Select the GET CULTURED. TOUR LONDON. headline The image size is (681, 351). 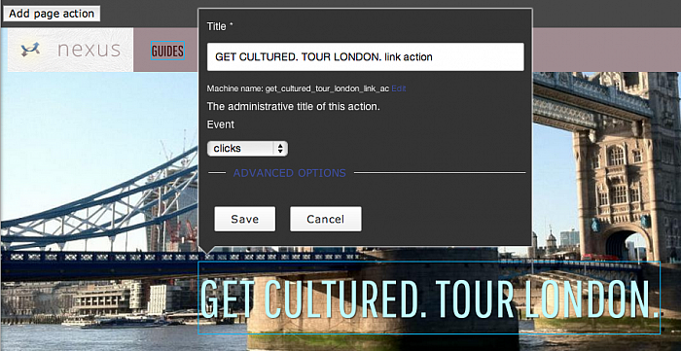(x=429, y=298)
